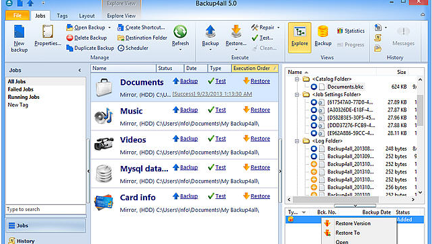Open the Scheduler
This screenshot has width=432, height=244.
[x=133, y=48]
